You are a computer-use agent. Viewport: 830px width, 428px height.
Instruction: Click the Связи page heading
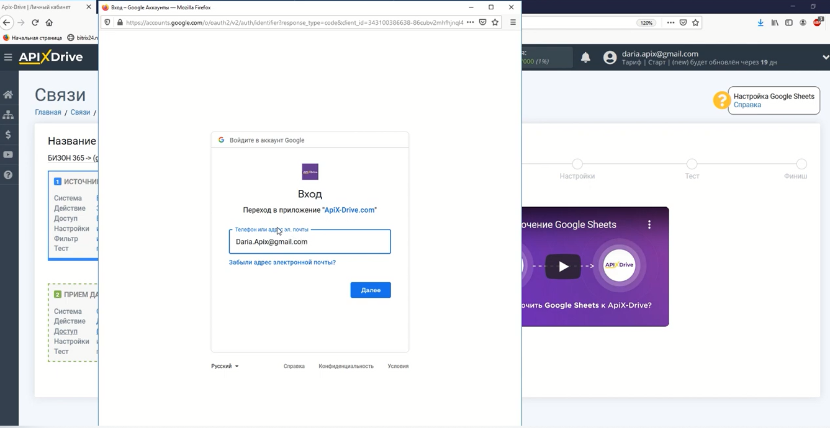[x=60, y=95]
